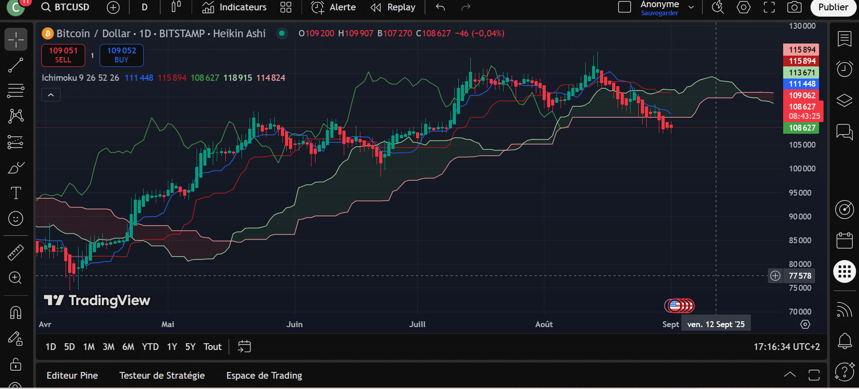
Task: Open the Editeur Pine tab
Action: click(x=72, y=376)
